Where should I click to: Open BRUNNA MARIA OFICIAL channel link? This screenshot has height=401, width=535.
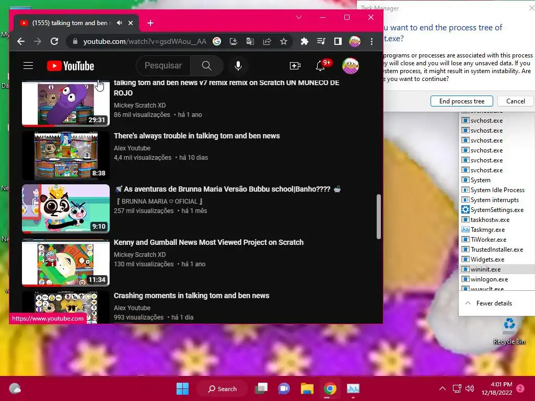(160, 202)
